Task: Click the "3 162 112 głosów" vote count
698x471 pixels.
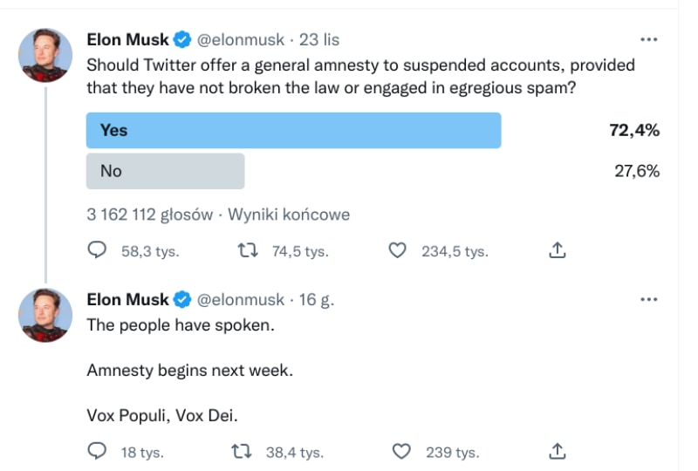Action: point(149,214)
